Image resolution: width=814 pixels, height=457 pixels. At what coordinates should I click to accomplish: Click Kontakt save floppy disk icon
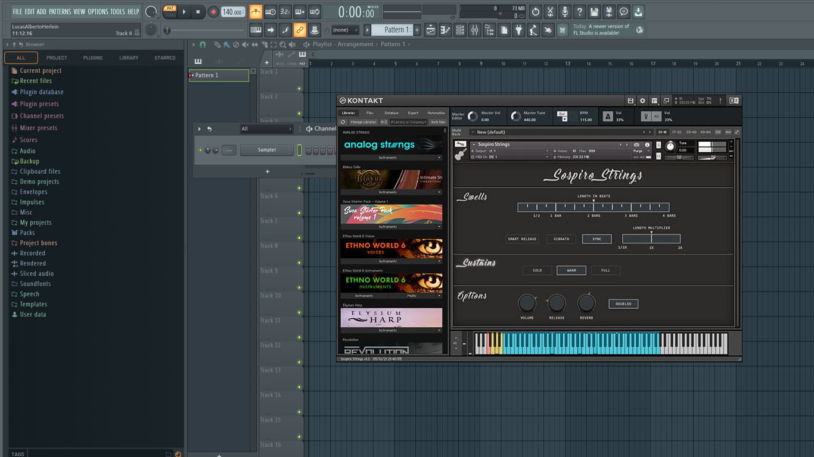tap(630, 101)
